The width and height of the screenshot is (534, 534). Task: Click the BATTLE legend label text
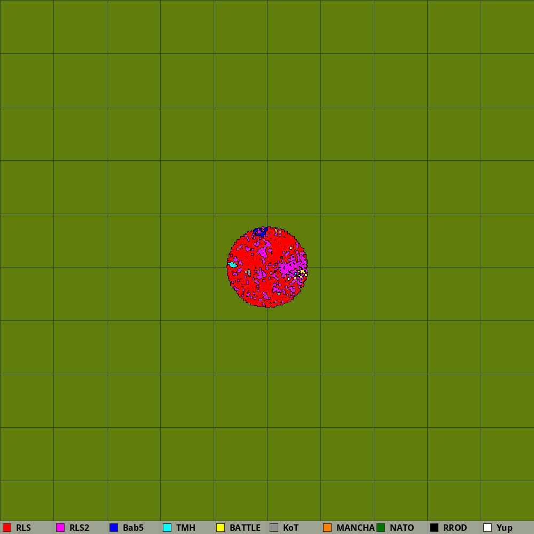245,528
